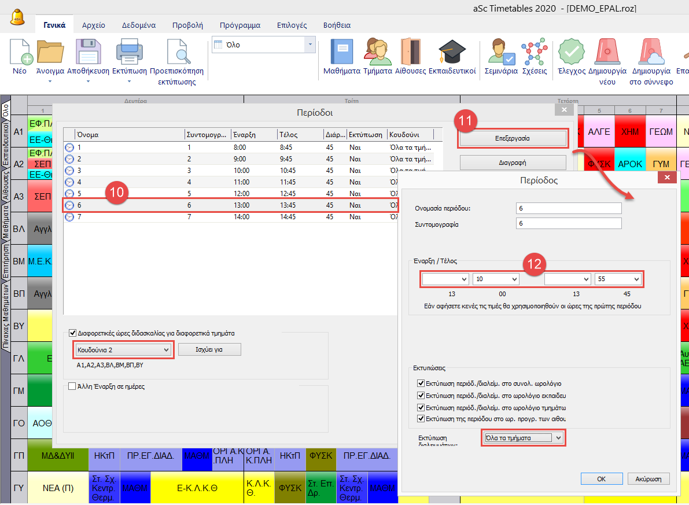Image resolution: width=689 pixels, height=505 pixels.
Task: Open the Πρόγραμμα ribbon tab
Action: (x=240, y=25)
